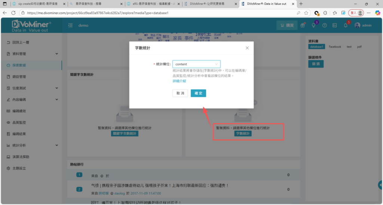Open the admin user menu
The image size is (383, 205).
363,25
